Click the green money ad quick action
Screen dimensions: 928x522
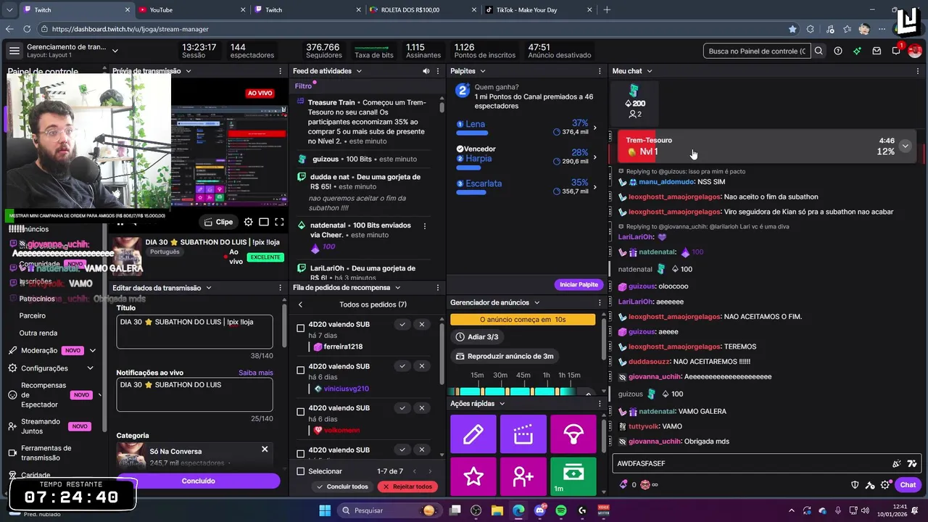pos(573,476)
